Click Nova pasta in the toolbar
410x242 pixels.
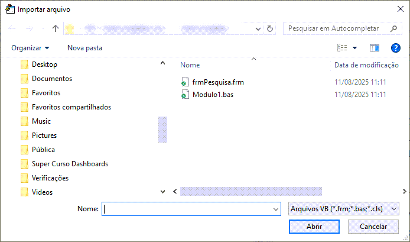coord(84,47)
